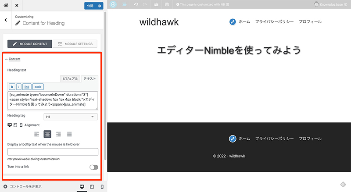The height and width of the screenshot is (192, 351).
Task: Open the Knowledge base link
Action: 333,4
